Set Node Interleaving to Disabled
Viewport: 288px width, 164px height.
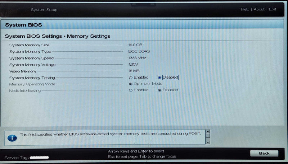159,90
